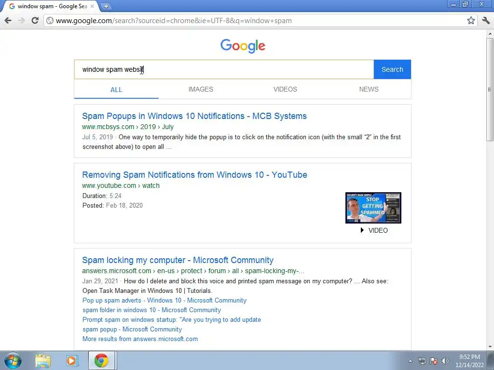Open Windows Explorer from the taskbar

click(x=43, y=360)
